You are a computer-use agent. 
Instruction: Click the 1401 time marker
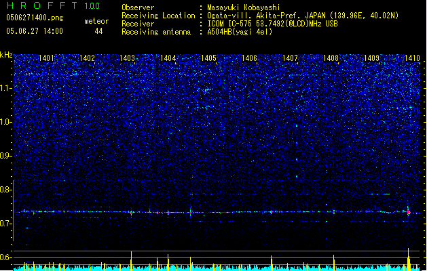point(46,58)
